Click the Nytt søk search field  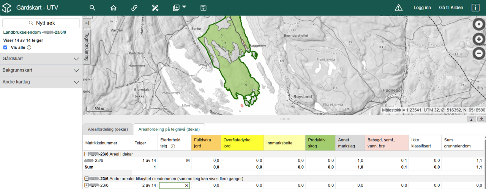tap(41, 23)
